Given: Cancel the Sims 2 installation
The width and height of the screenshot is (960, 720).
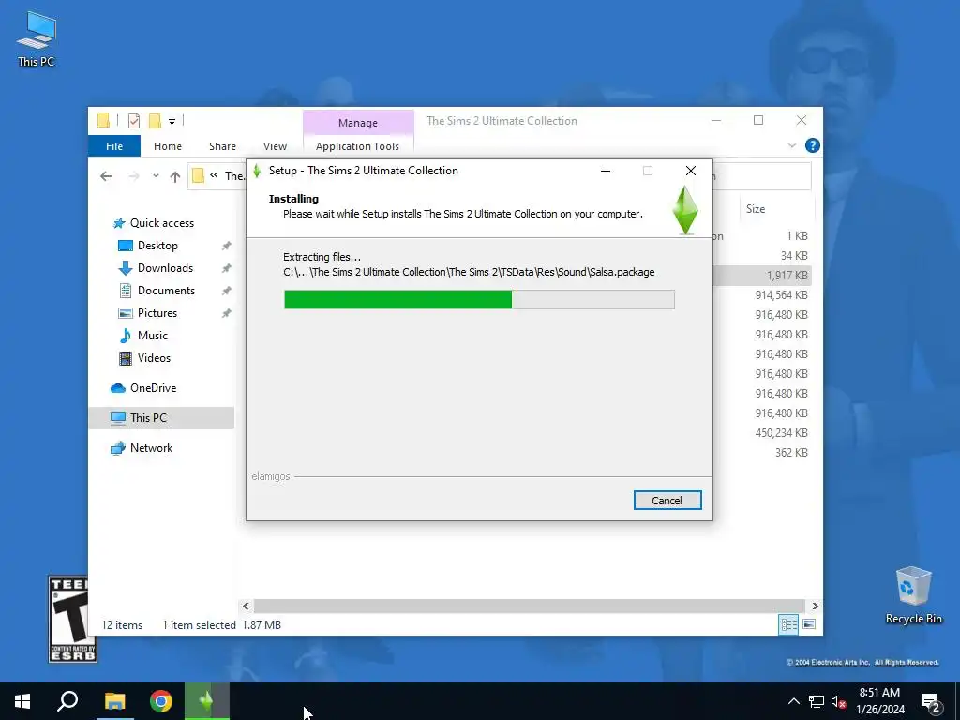Looking at the screenshot, I should tap(667, 501).
